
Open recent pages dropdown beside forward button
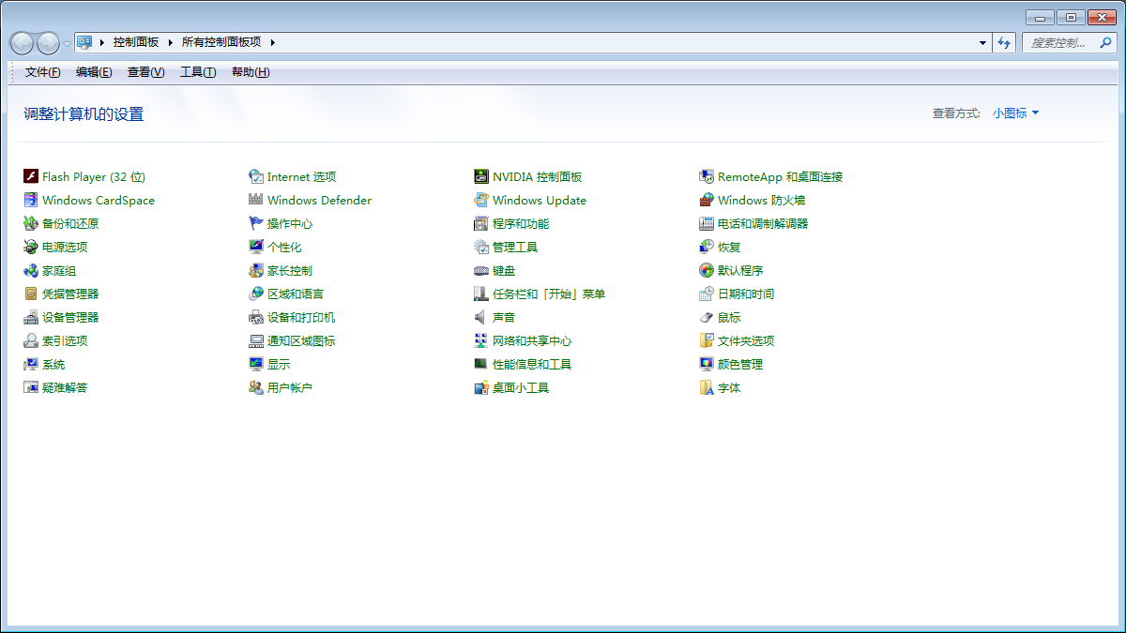(x=67, y=43)
